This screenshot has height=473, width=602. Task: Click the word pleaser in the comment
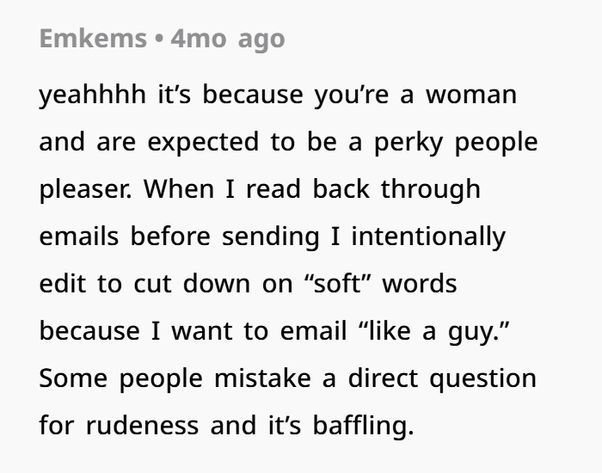point(84,190)
